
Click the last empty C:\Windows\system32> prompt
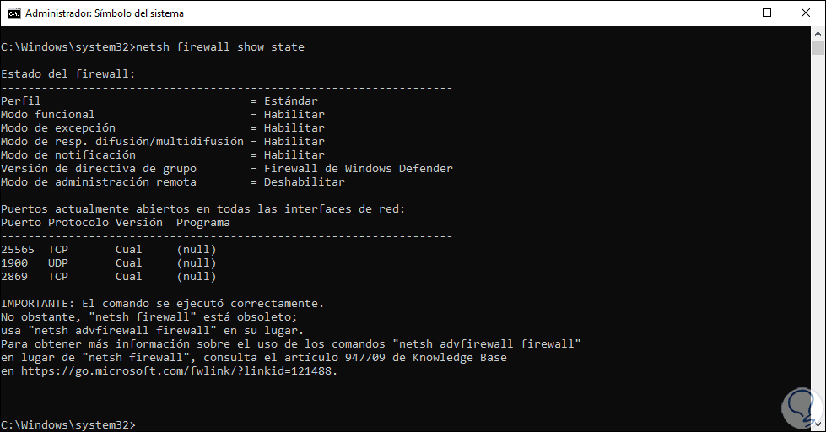coord(67,424)
